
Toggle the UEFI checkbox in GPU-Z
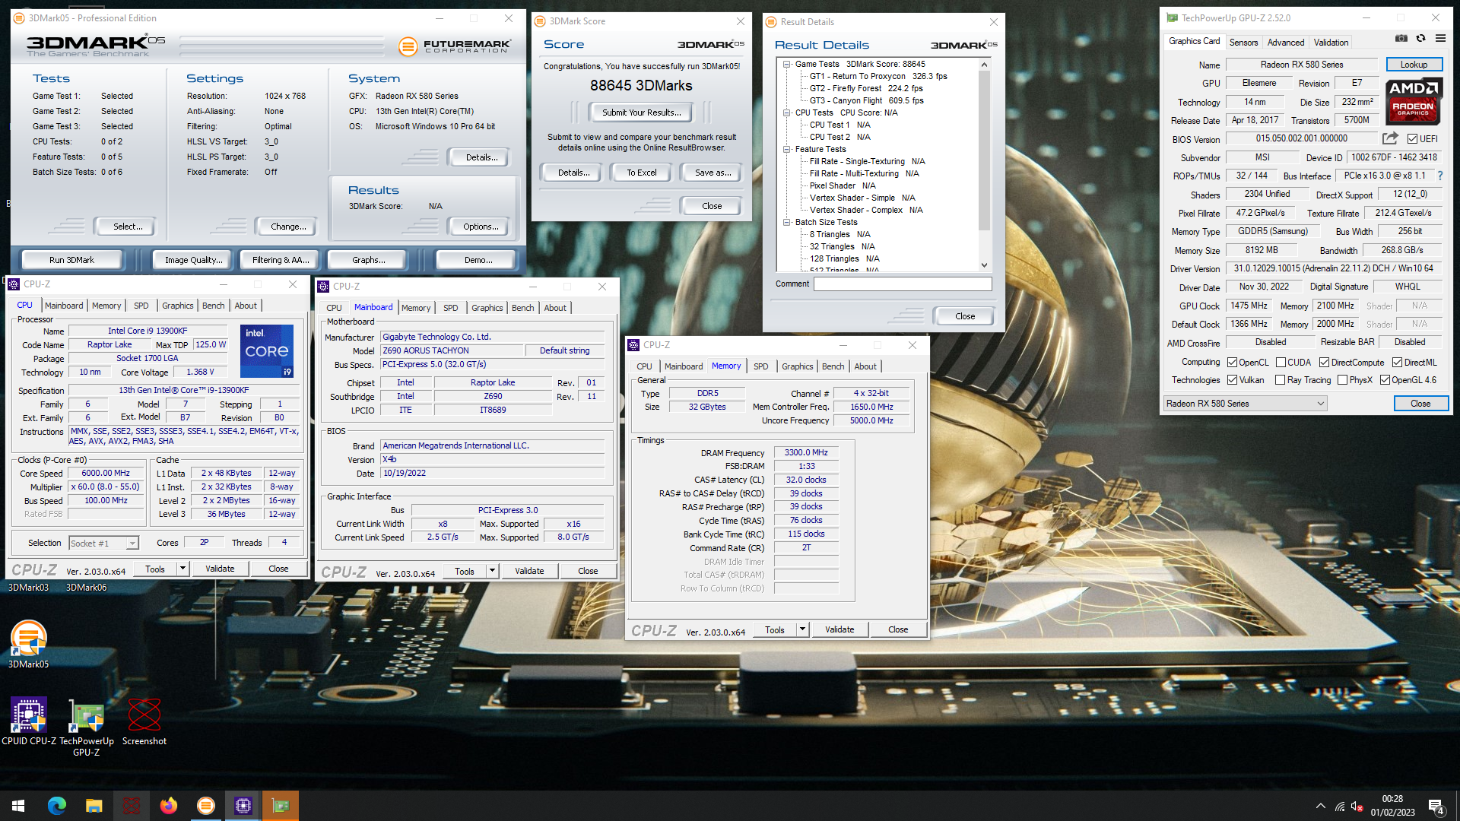point(1412,139)
